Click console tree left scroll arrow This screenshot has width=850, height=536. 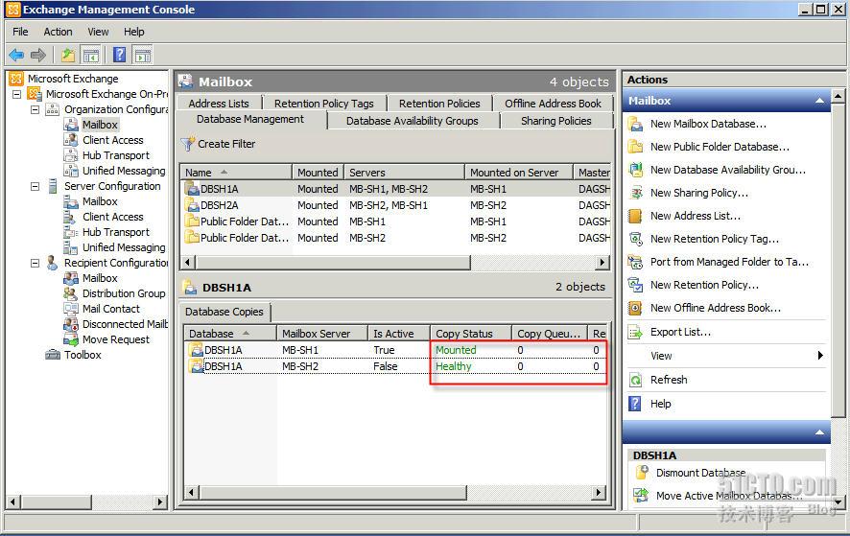point(14,501)
